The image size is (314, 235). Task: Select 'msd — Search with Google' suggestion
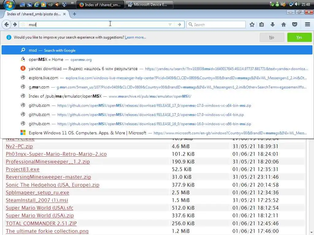pyautogui.click(x=157, y=50)
